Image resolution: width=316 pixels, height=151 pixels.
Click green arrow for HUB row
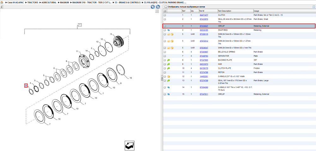coord(169,64)
